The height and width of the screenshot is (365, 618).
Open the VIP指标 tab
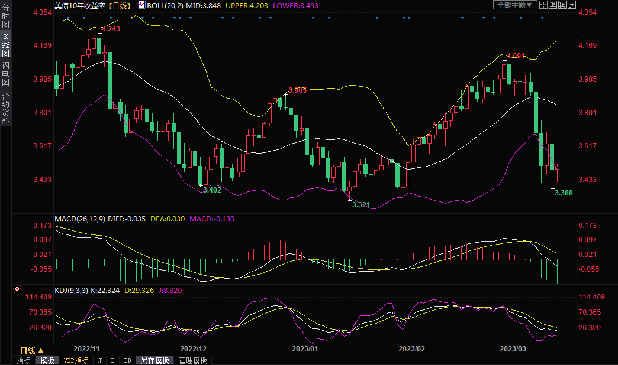pyautogui.click(x=76, y=360)
